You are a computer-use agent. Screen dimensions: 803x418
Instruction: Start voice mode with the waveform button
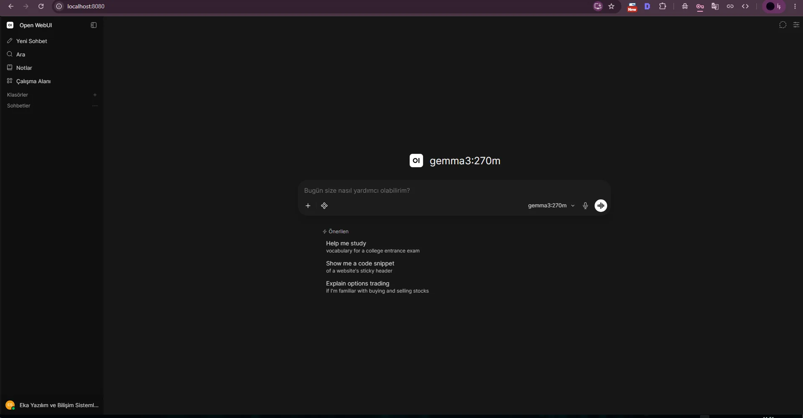click(601, 206)
